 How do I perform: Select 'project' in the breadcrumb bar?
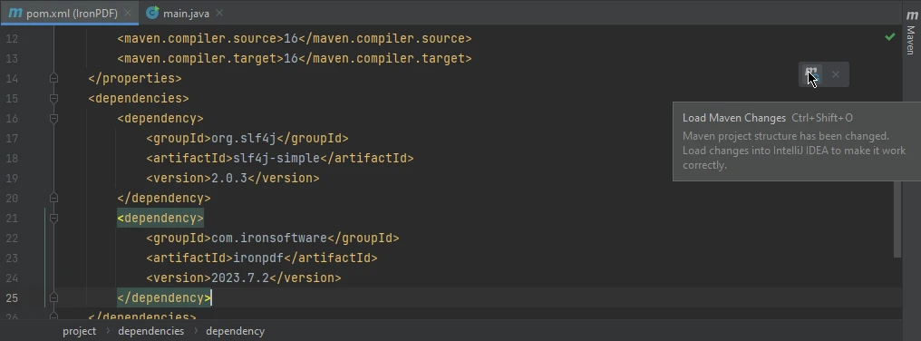79,331
